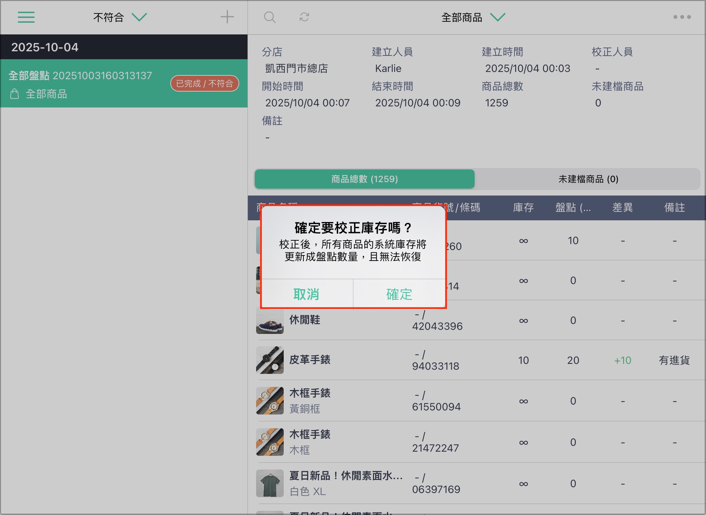Click the 庫存 column header
Screen dimensions: 706x515
[x=523, y=208]
